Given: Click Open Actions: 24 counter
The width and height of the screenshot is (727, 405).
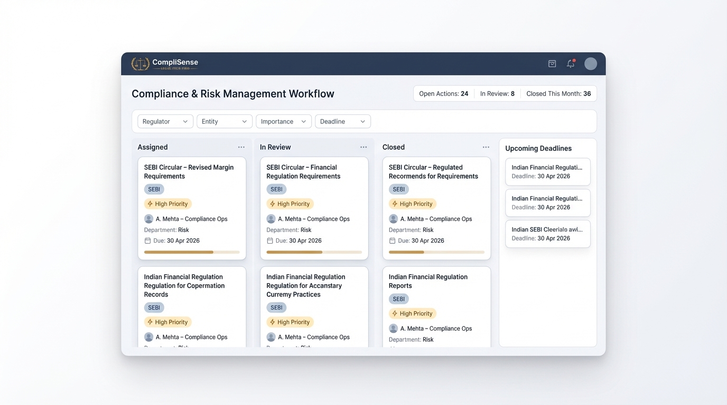Looking at the screenshot, I should tap(444, 93).
